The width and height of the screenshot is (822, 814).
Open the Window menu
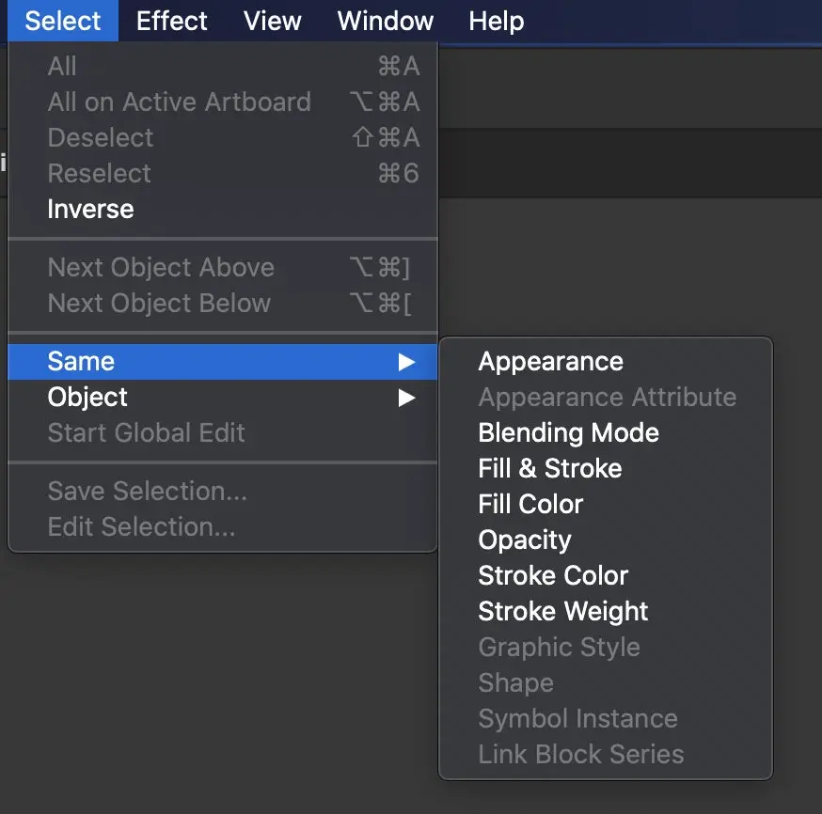pyautogui.click(x=384, y=21)
